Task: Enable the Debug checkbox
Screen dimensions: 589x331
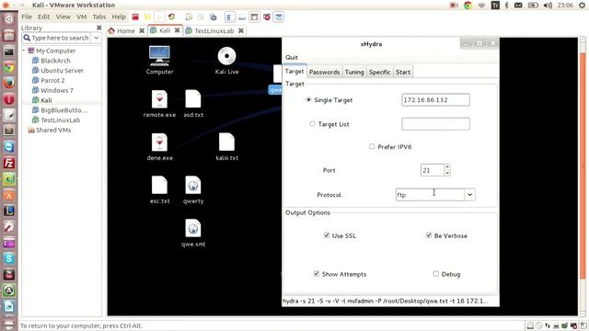Action: tap(435, 274)
